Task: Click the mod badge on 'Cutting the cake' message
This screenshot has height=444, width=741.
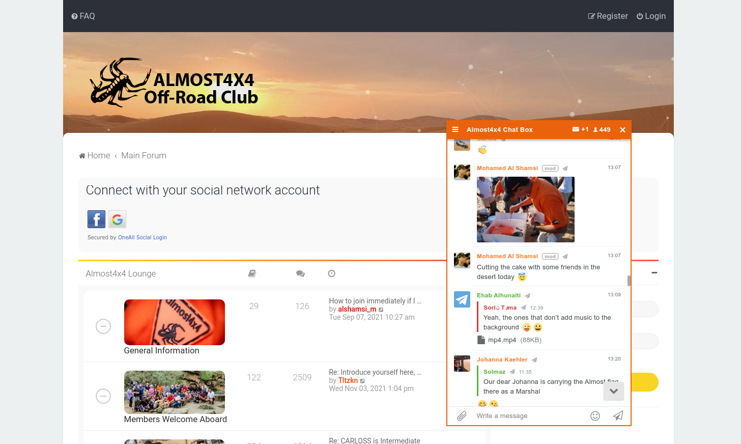Action: pyautogui.click(x=550, y=257)
